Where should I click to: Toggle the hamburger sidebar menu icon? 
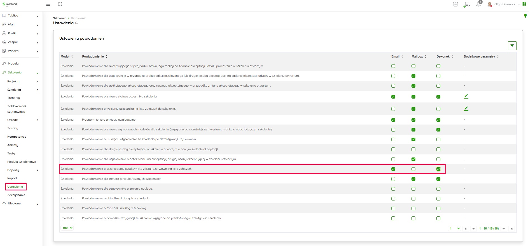pos(48,4)
